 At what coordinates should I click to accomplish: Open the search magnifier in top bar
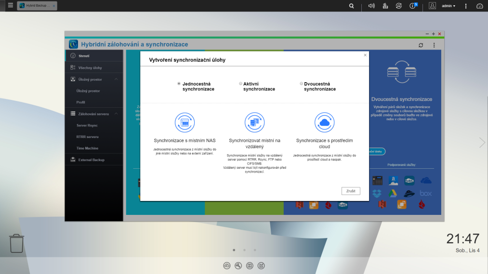[351, 6]
